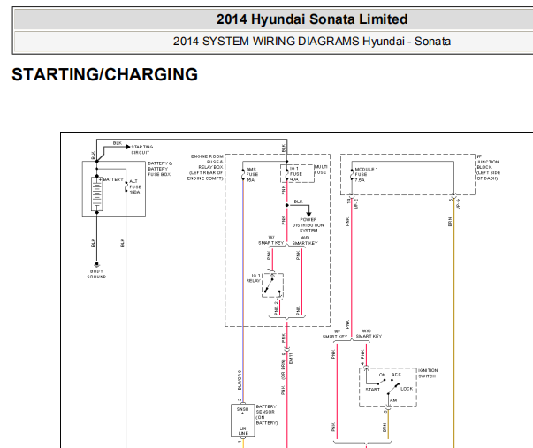The image size is (533, 448).
Task: Click the "IG 1 RELAY" label
Action: pos(254,278)
